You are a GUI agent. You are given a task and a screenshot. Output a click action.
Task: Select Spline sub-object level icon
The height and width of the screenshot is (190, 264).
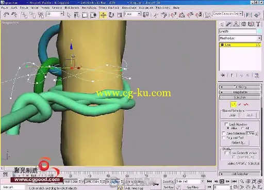(x=246, y=104)
